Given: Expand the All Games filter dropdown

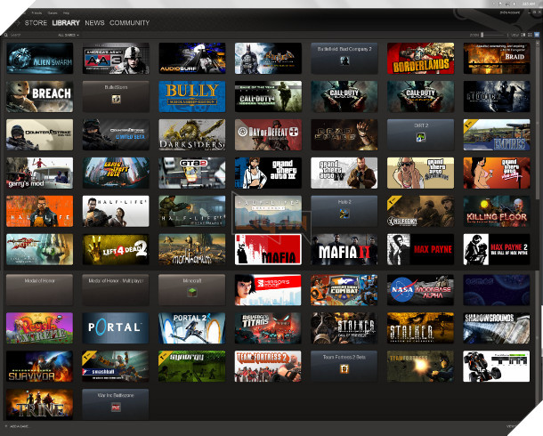Looking at the screenshot, I should click(x=68, y=35).
